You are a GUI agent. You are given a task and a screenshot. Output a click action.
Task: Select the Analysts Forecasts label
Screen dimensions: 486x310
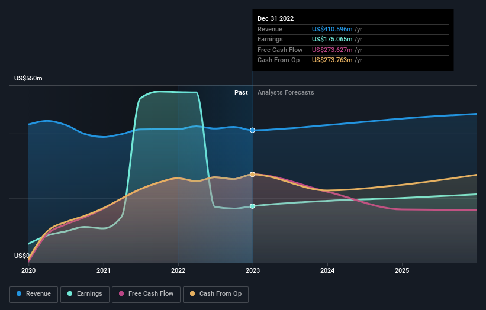285,93
